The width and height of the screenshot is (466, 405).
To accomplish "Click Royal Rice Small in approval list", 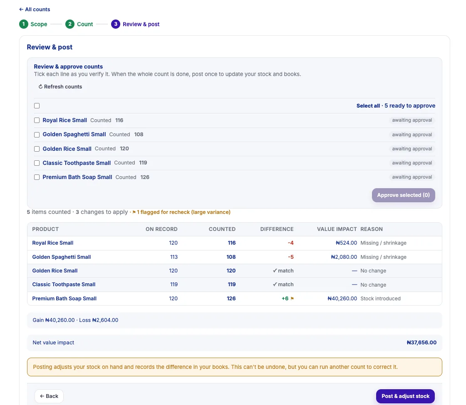I will pos(65,120).
